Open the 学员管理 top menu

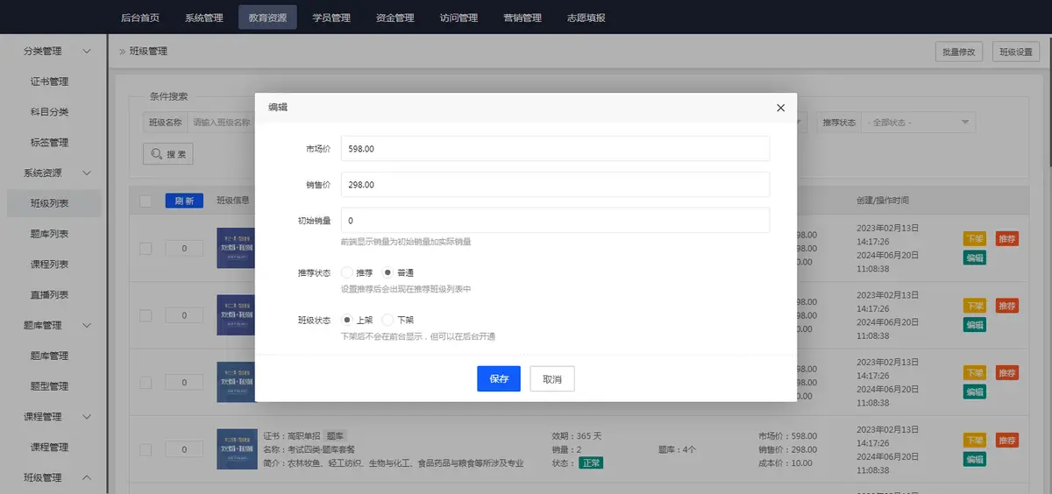tap(331, 18)
